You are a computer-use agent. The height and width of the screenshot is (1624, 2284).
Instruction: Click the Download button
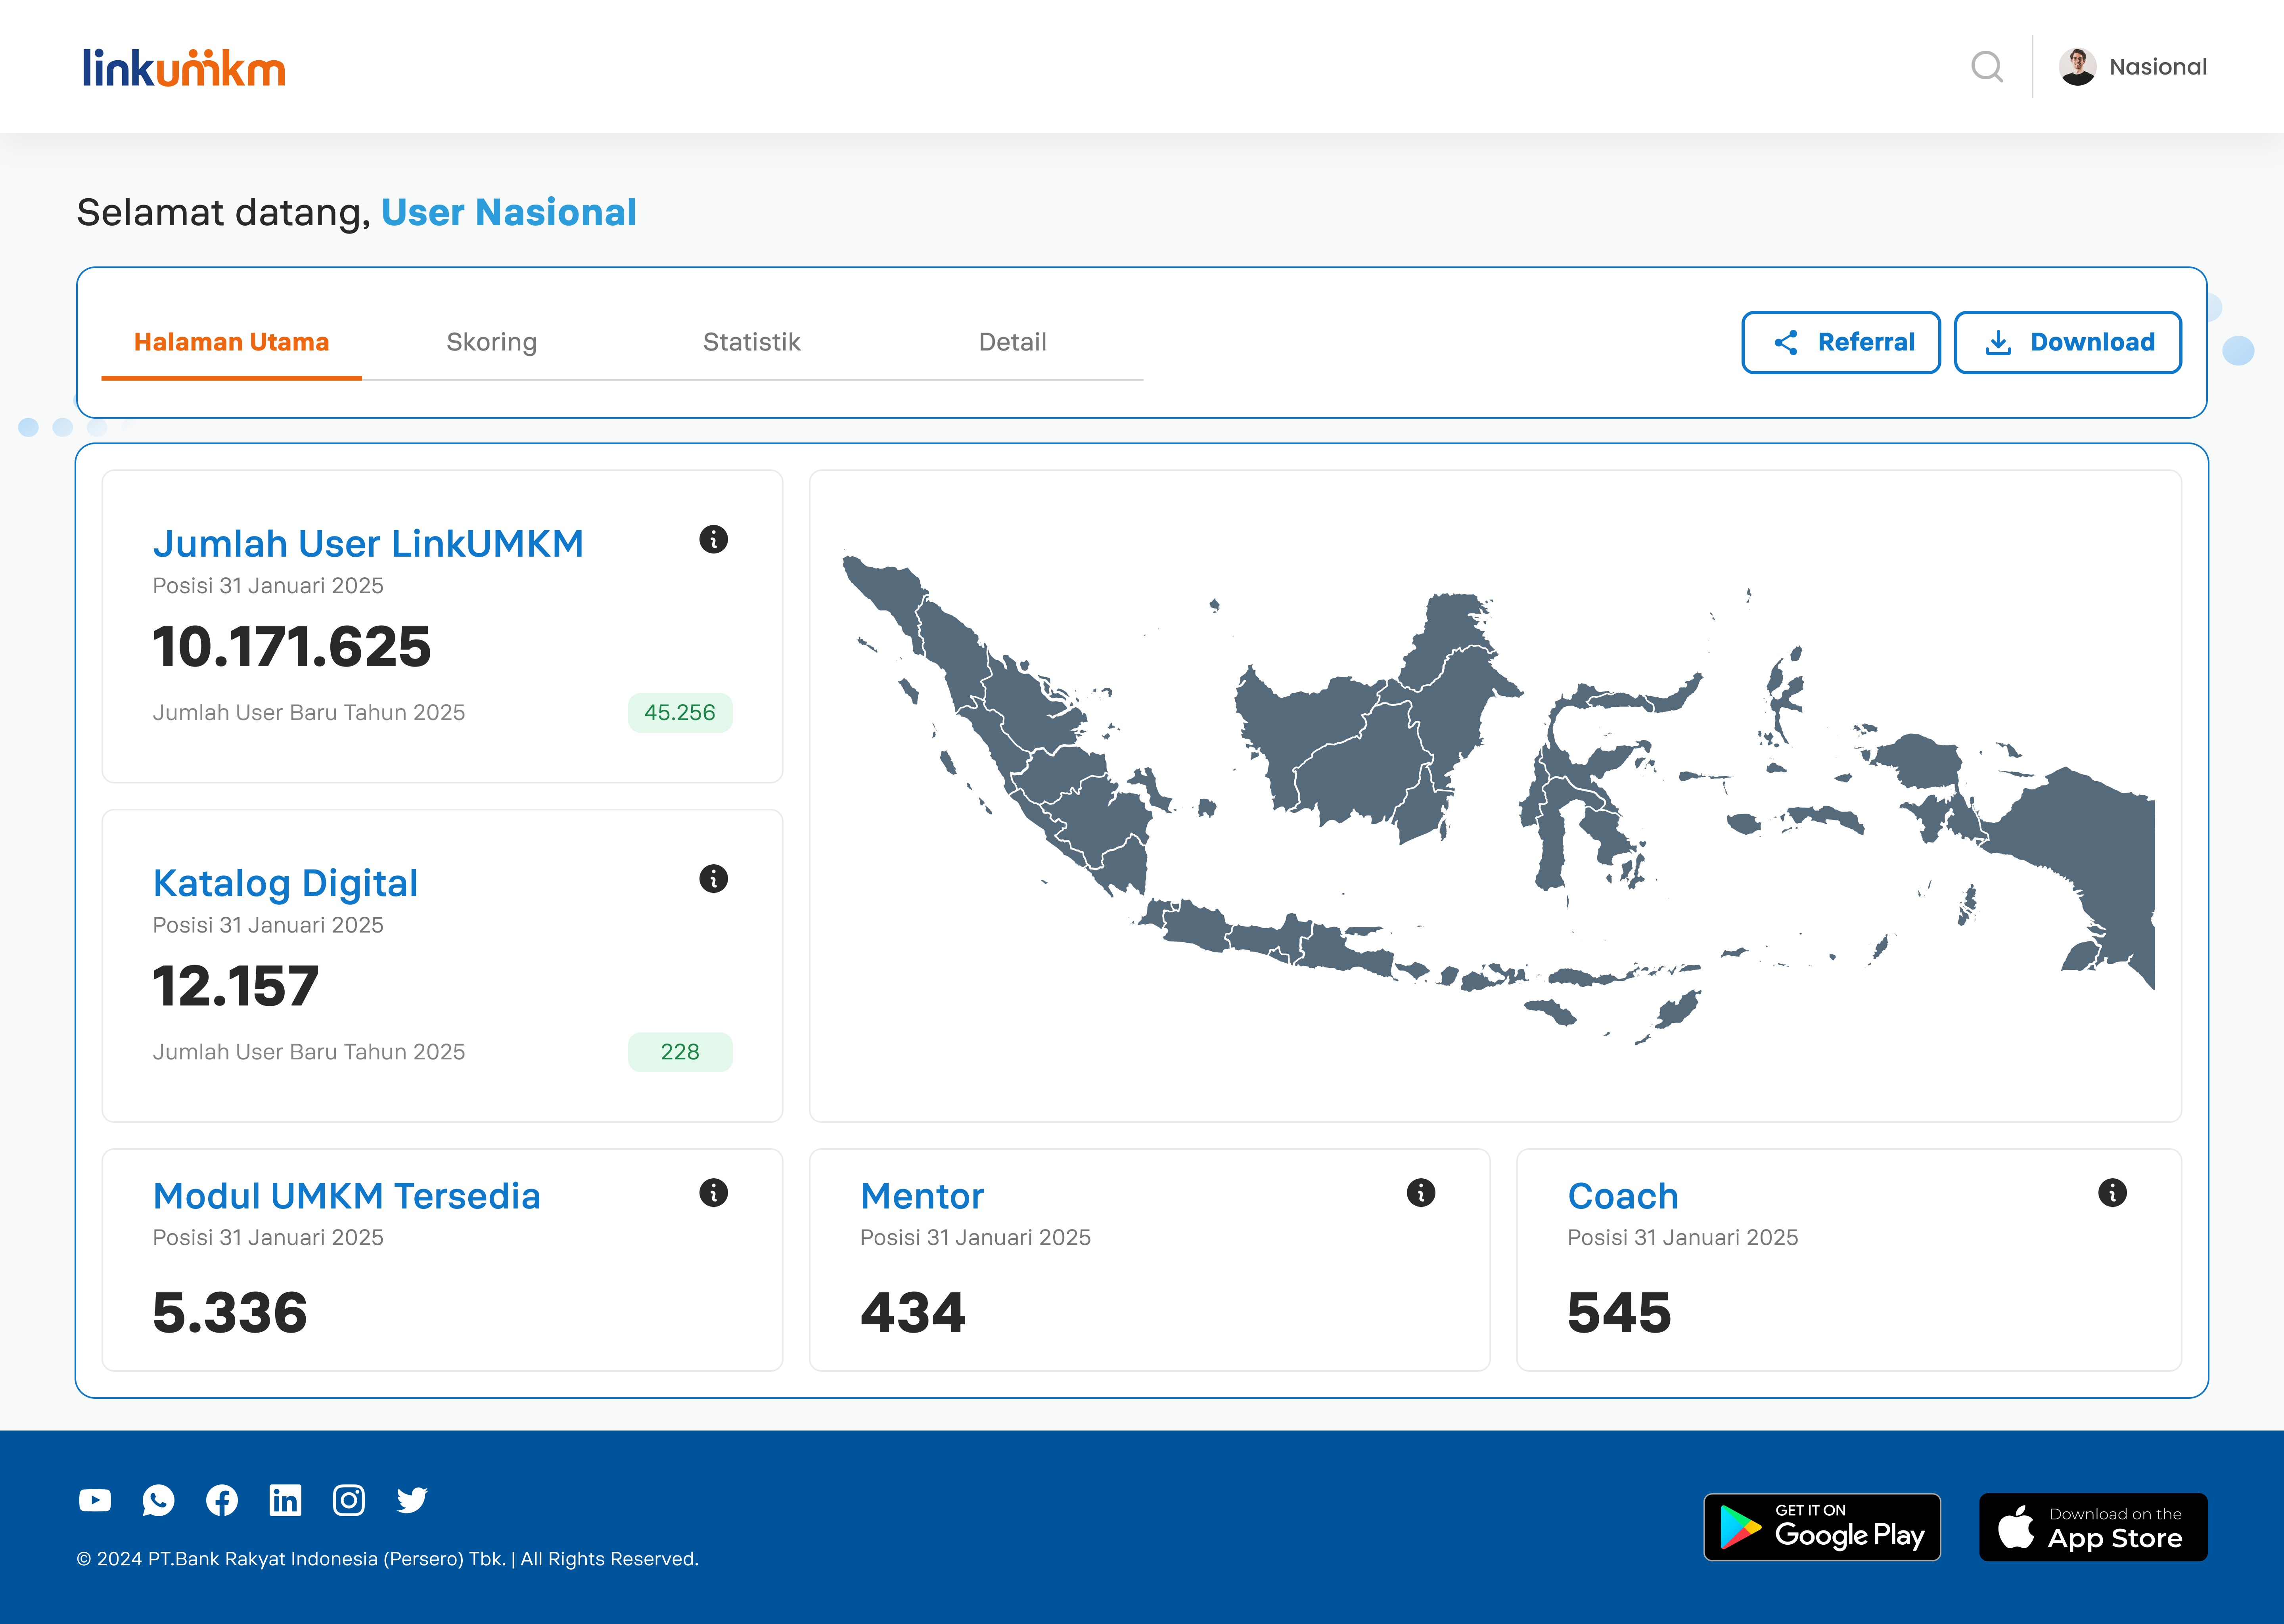click(x=2068, y=342)
